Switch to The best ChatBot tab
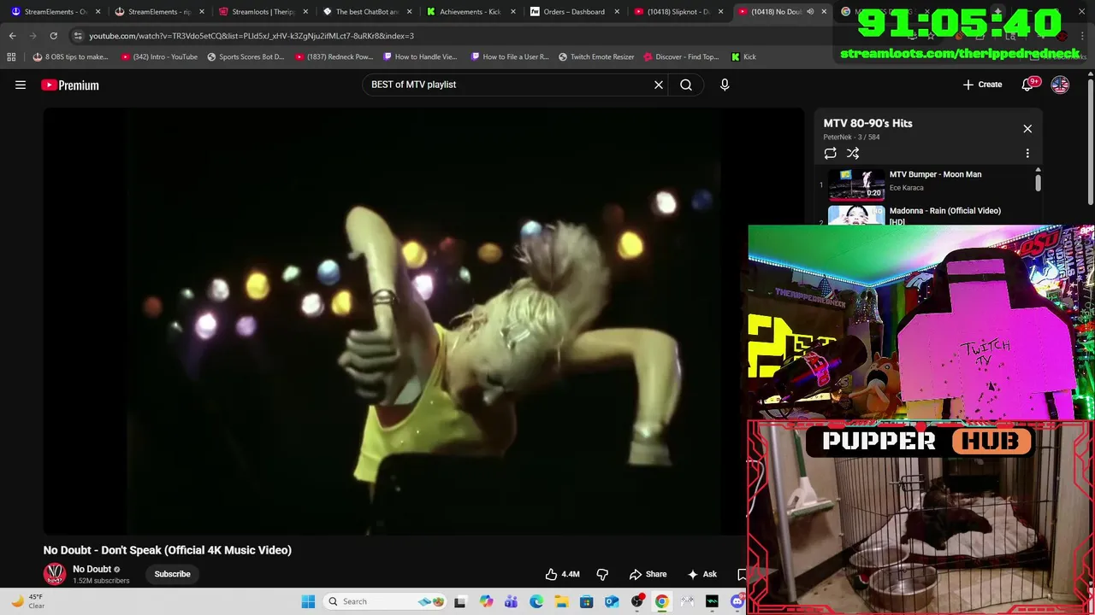 367,12
